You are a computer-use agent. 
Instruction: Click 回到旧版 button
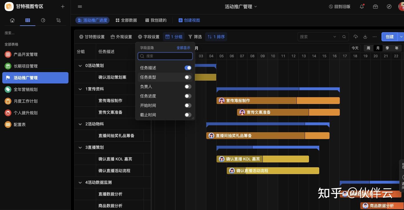[x=340, y=7]
